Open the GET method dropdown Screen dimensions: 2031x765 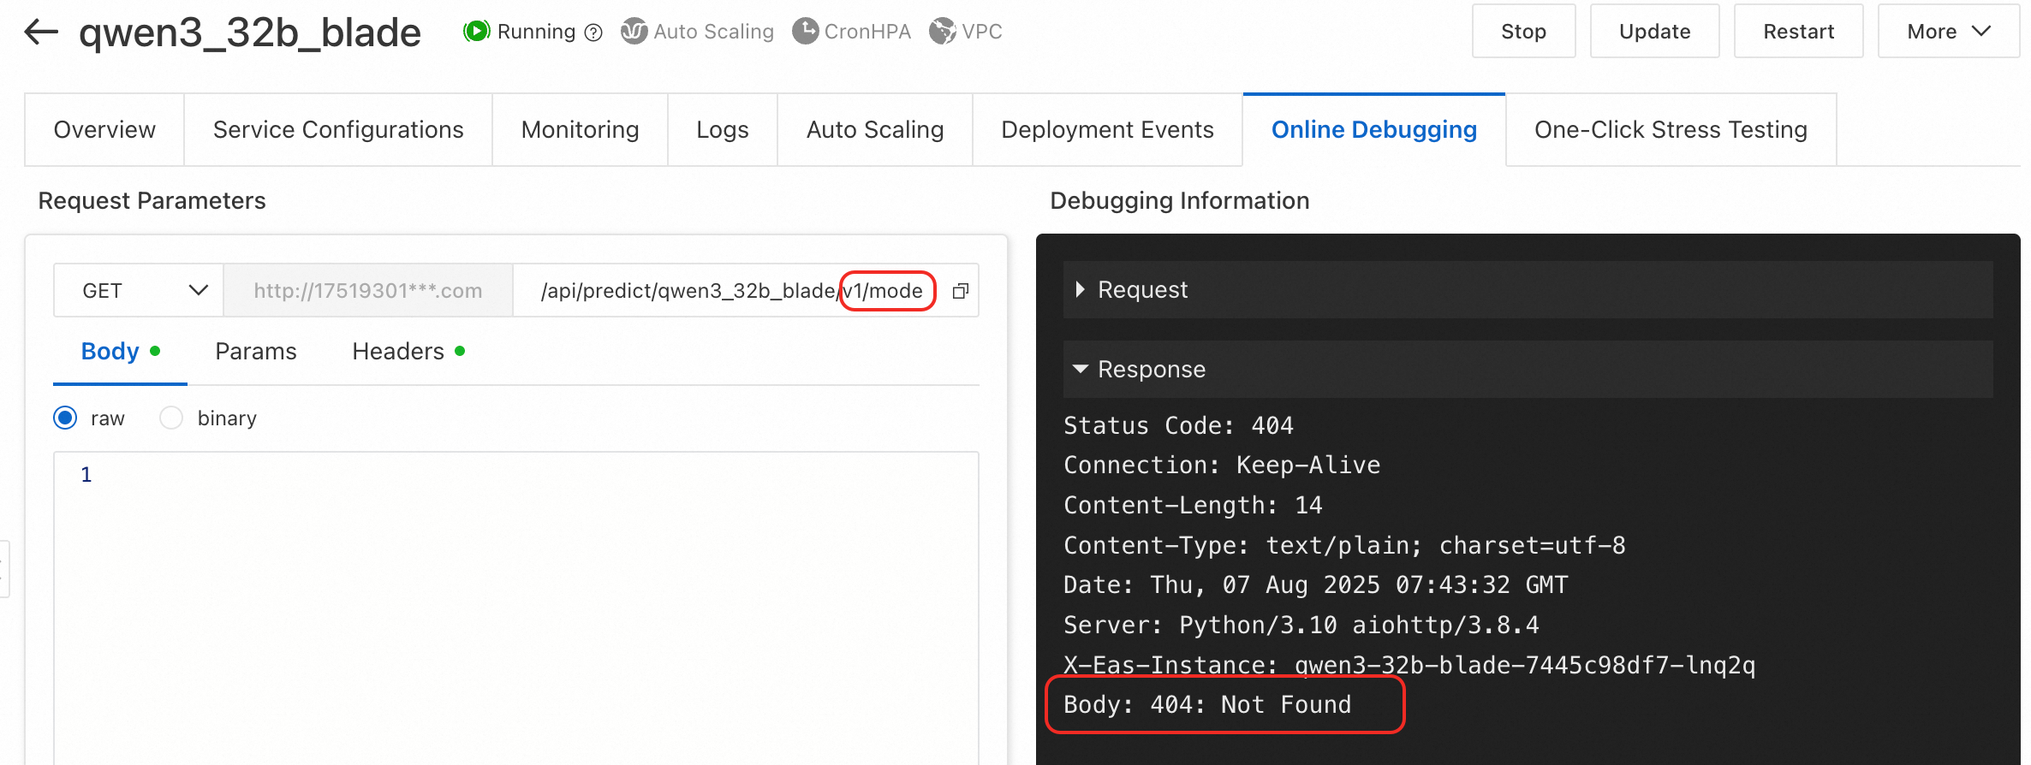tap(139, 291)
